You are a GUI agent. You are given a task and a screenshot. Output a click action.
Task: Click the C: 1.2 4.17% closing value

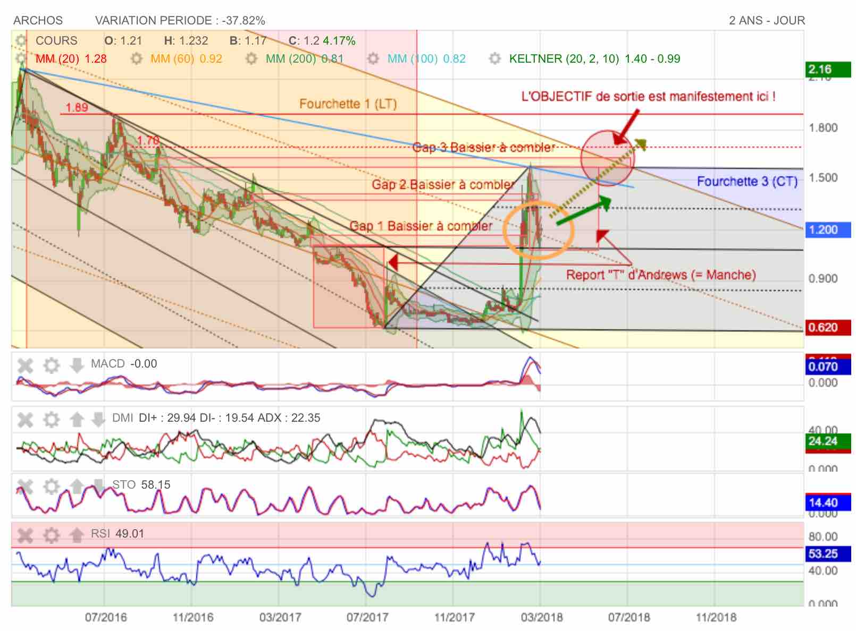tap(322, 41)
